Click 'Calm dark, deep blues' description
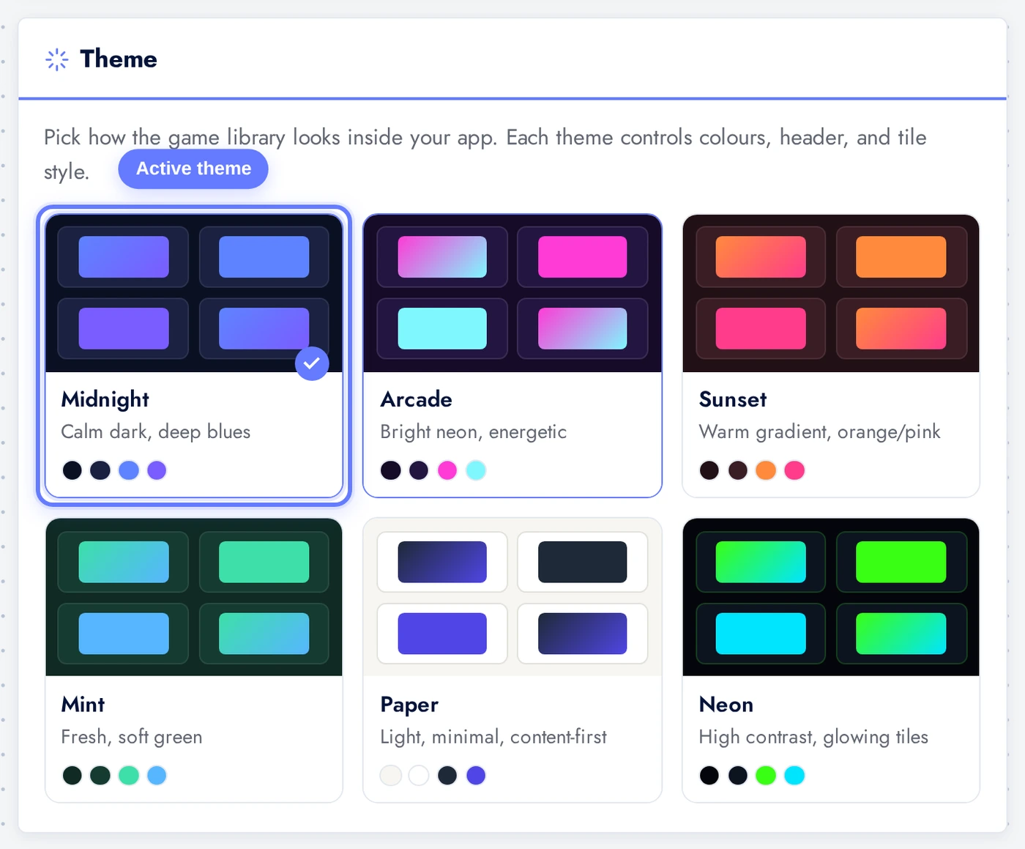1025x849 pixels. [156, 432]
